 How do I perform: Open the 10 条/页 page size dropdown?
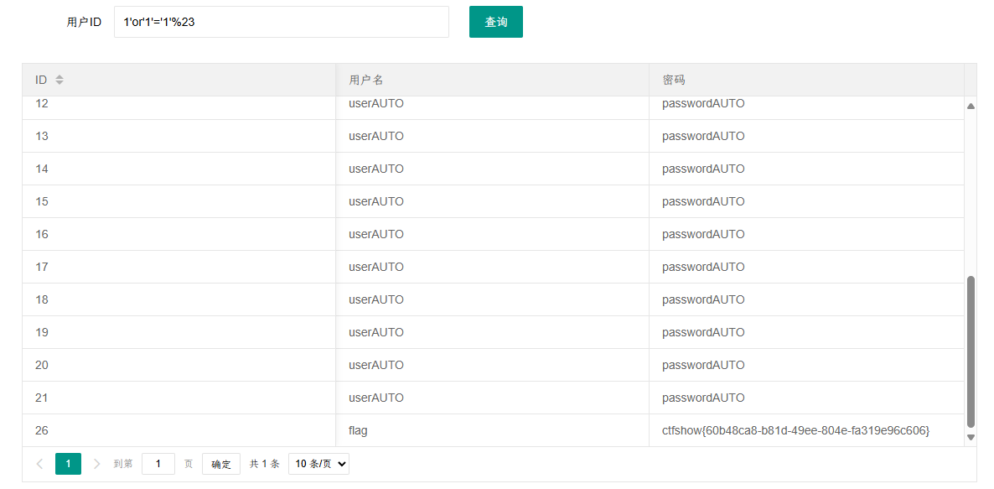(318, 464)
